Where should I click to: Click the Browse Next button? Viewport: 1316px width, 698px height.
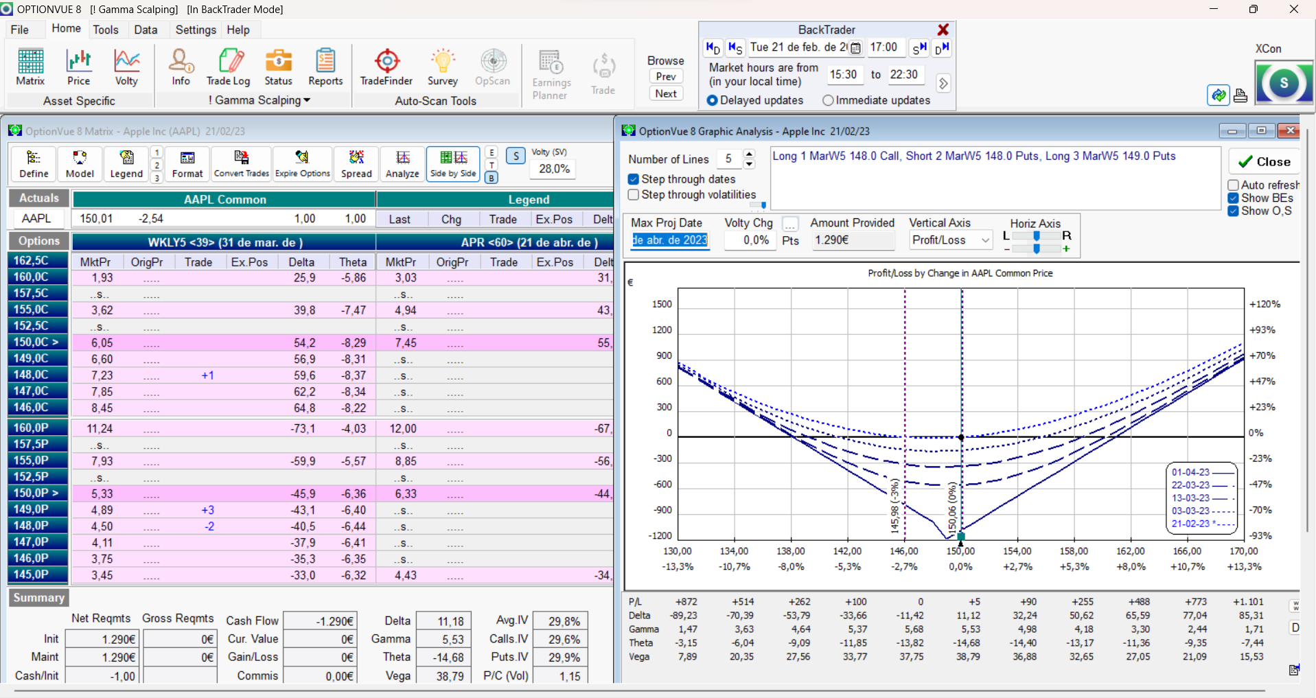click(x=666, y=94)
